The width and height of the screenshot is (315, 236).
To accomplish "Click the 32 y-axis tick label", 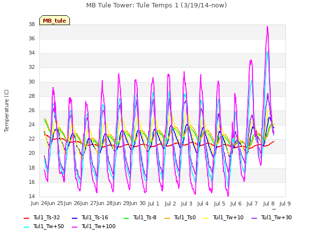I will tap(31, 67).
